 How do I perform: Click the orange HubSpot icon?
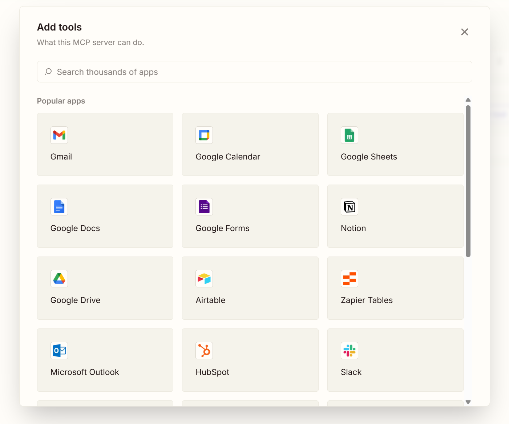(204, 351)
